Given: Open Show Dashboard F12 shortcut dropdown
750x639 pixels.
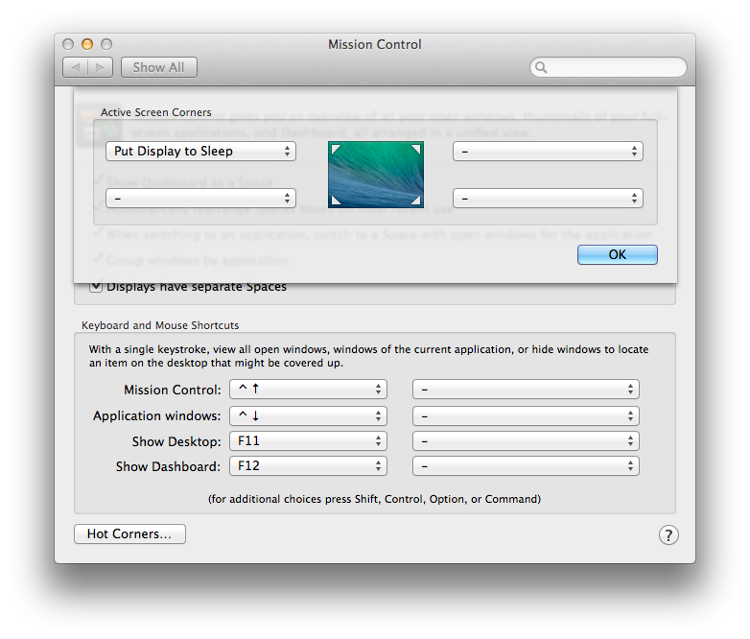Looking at the screenshot, I should click(308, 465).
